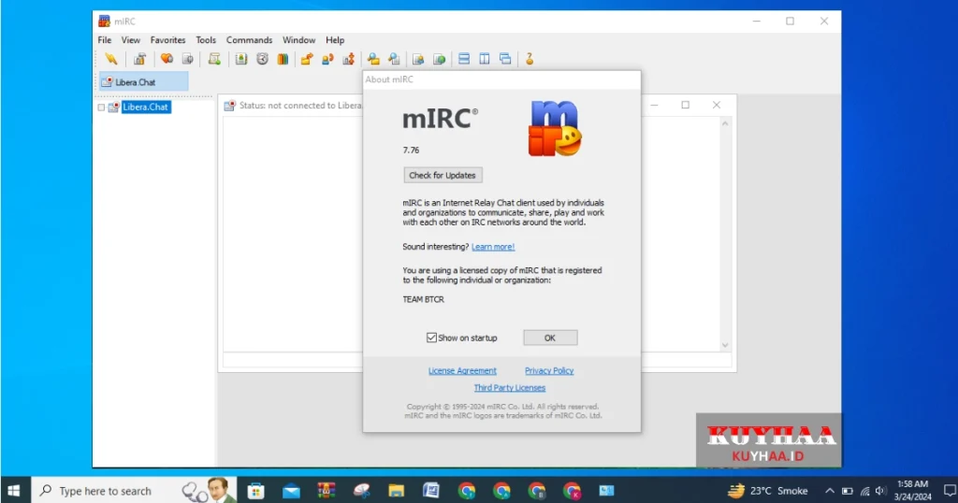Click the Status: not connected title text

click(300, 105)
